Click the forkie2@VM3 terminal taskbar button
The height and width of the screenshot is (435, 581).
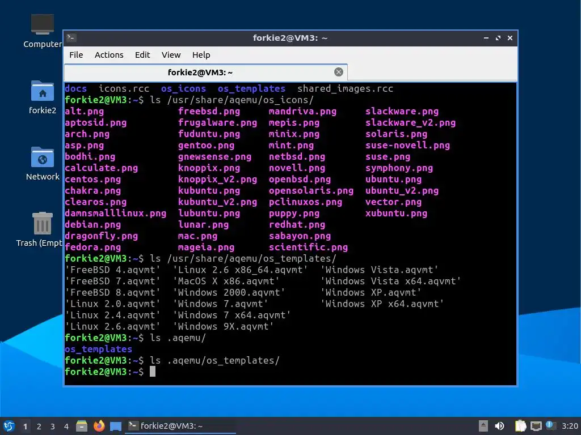click(x=180, y=426)
